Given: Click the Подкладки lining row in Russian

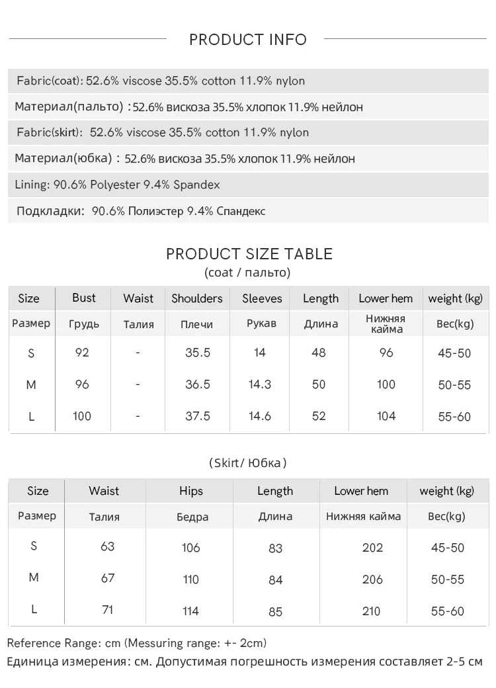Looking at the screenshot, I should (x=248, y=211).
